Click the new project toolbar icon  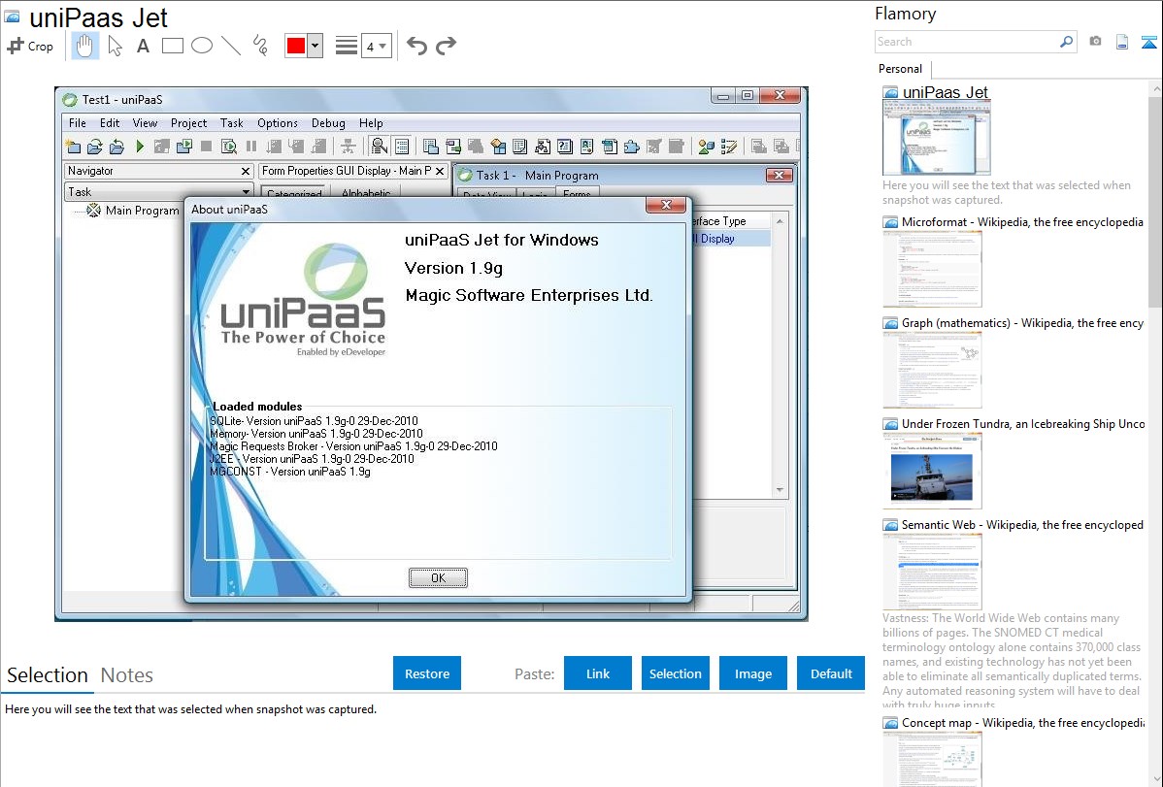[x=73, y=147]
